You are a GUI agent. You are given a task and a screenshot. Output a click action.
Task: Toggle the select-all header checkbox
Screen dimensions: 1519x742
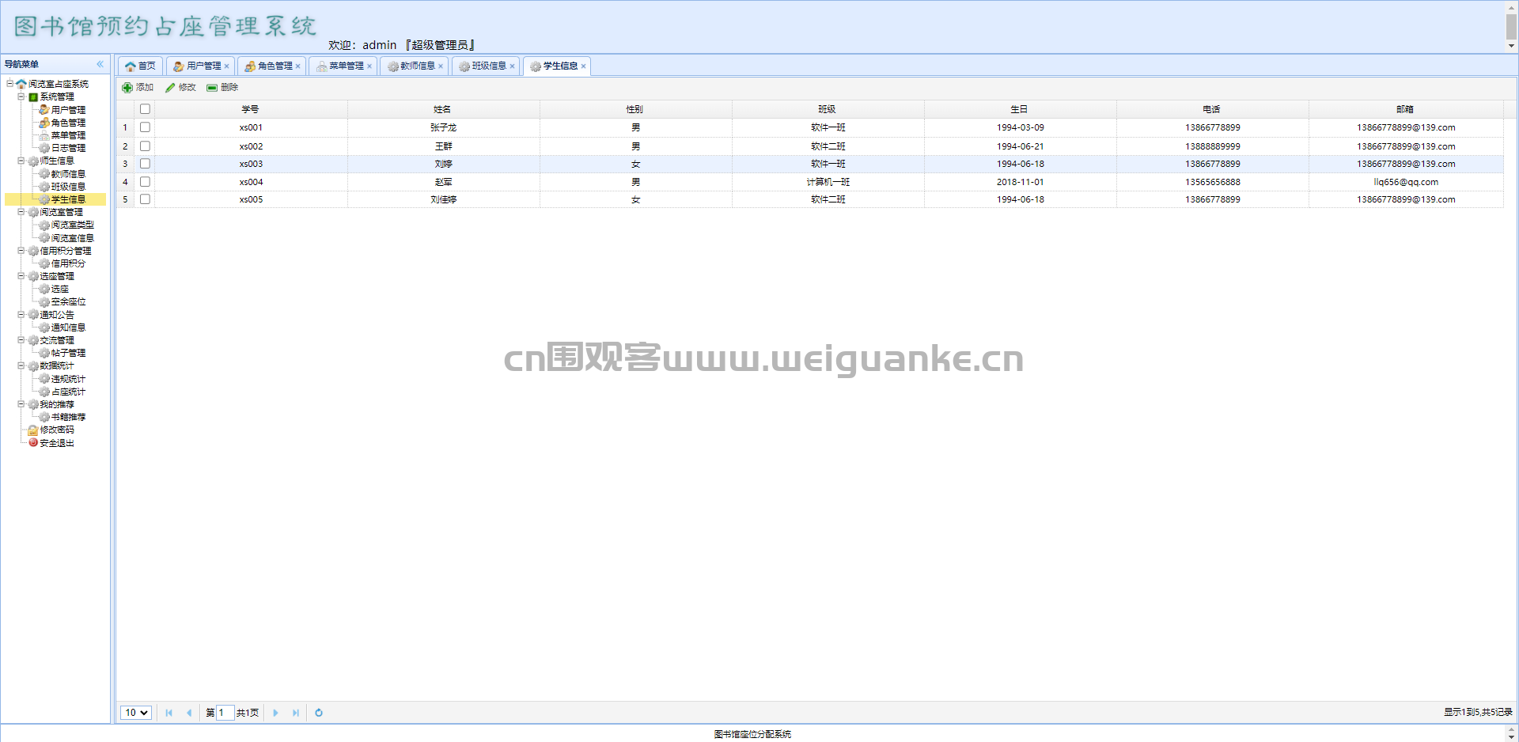pyautogui.click(x=145, y=109)
